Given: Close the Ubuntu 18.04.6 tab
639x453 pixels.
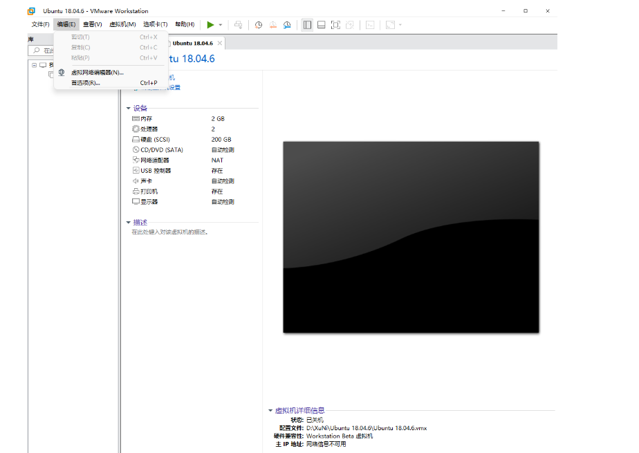Looking at the screenshot, I should pyautogui.click(x=220, y=43).
